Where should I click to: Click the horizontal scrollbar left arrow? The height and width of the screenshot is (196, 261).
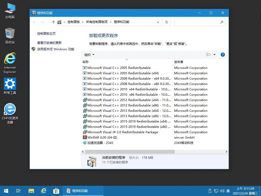click(x=83, y=152)
